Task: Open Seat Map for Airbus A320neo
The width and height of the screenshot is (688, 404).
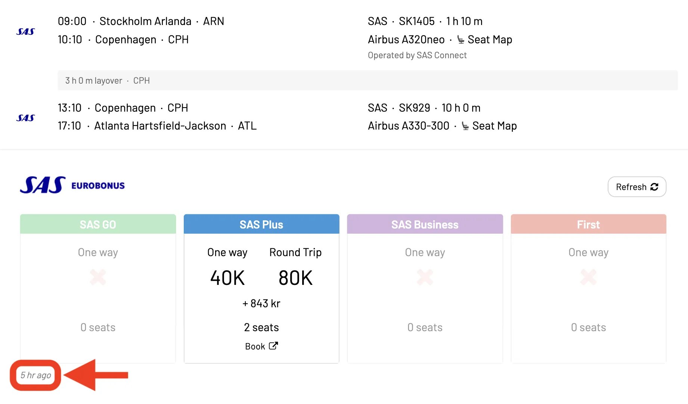Action: point(490,40)
